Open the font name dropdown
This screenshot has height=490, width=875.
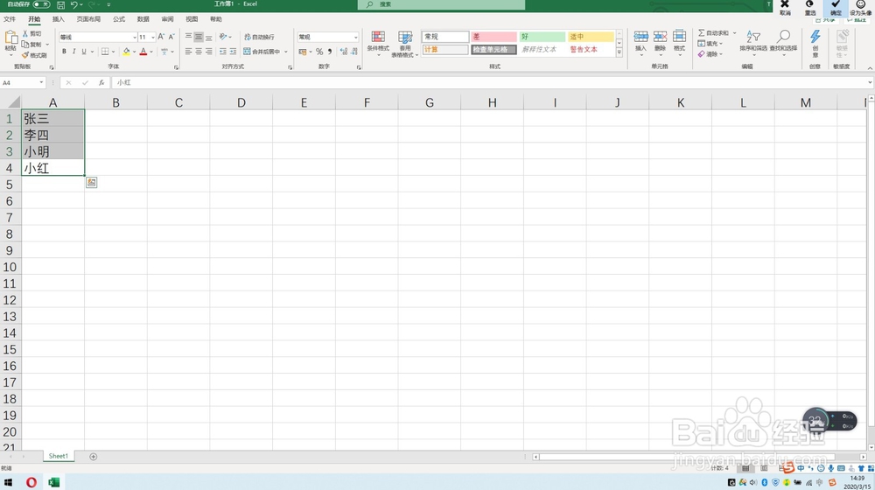coord(135,37)
